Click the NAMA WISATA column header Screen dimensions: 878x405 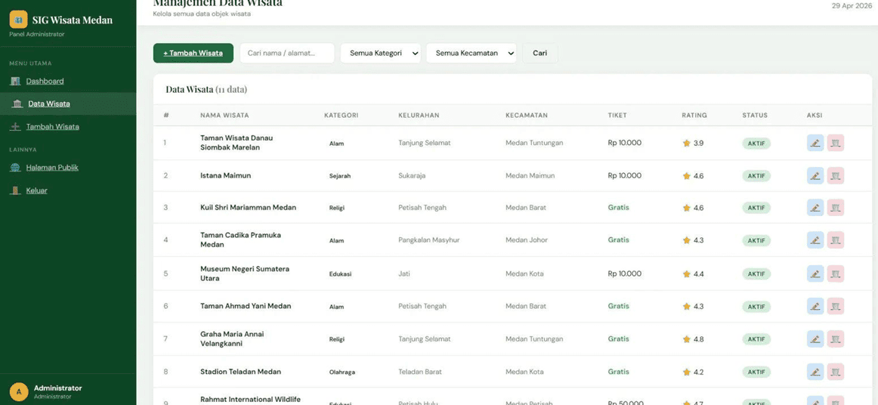[224, 116]
